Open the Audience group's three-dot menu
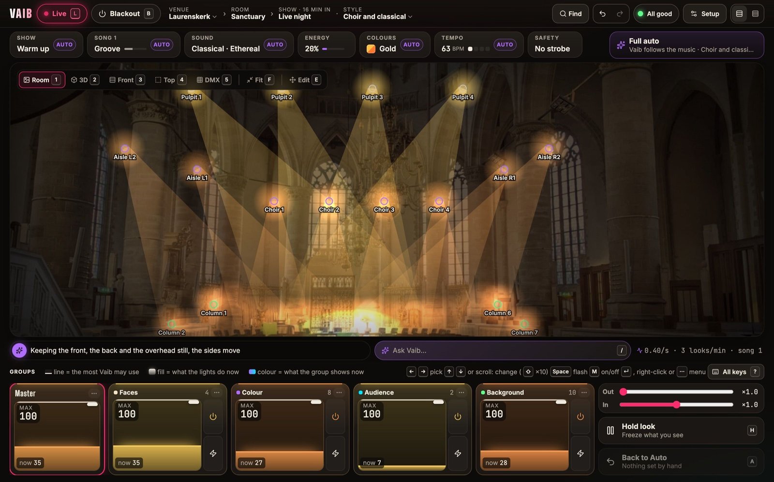This screenshot has height=482, width=774. tap(461, 393)
